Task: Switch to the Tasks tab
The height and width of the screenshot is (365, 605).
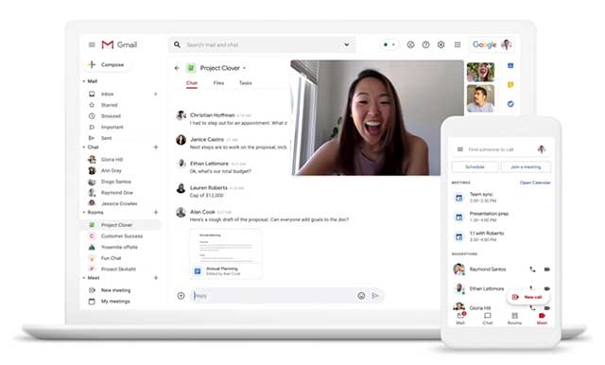Action: pyautogui.click(x=246, y=83)
